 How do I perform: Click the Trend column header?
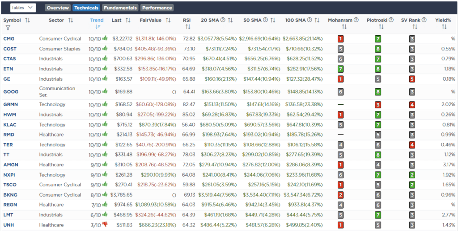click(97, 20)
